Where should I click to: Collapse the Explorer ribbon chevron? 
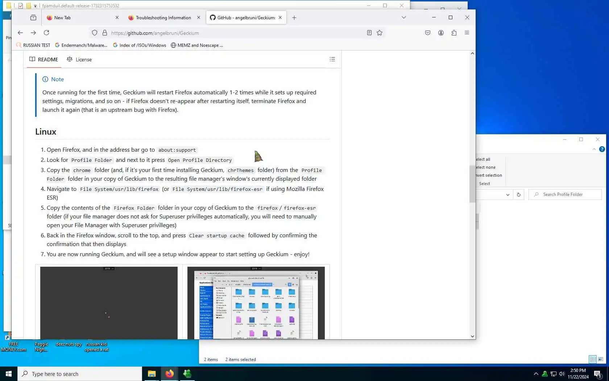click(x=594, y=149)
